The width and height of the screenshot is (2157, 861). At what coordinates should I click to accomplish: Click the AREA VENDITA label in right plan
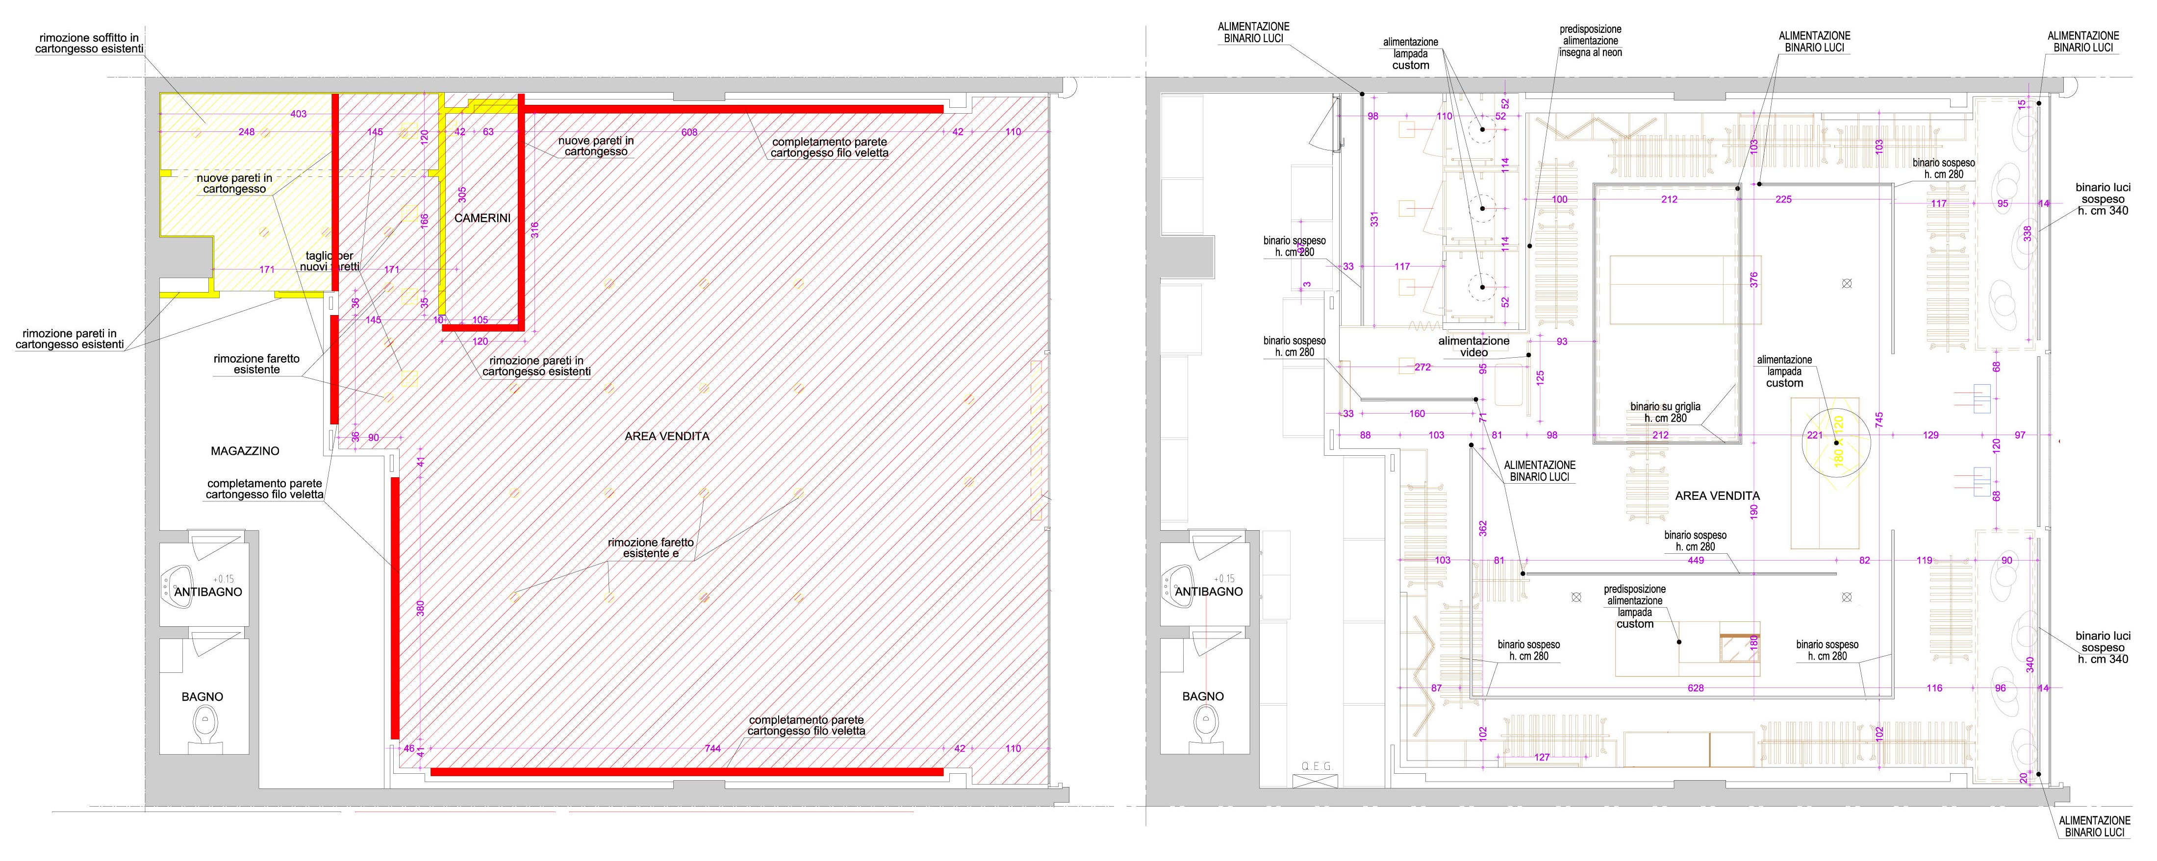[1717, 496]
